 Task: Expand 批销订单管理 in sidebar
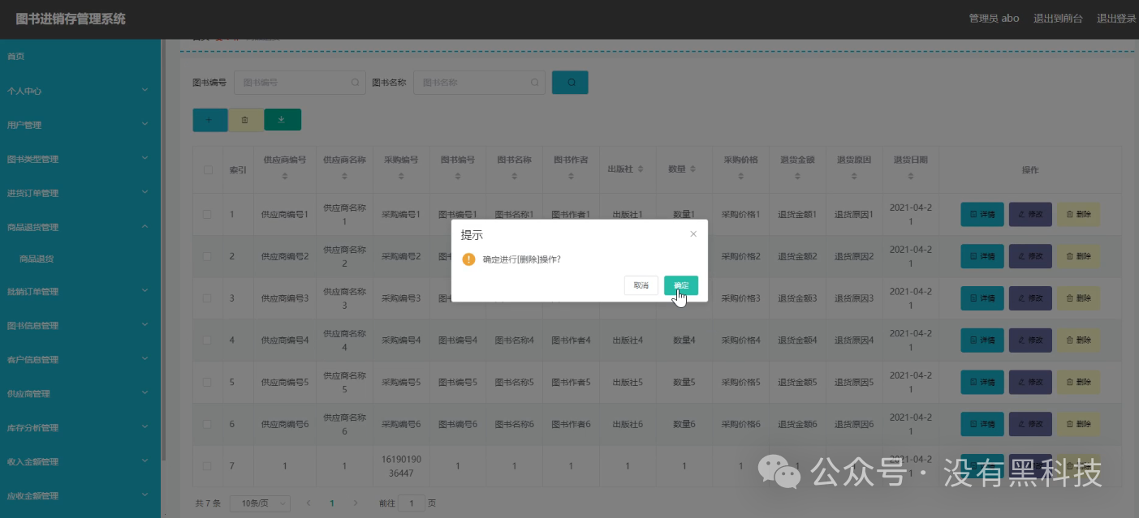[80, 291]
